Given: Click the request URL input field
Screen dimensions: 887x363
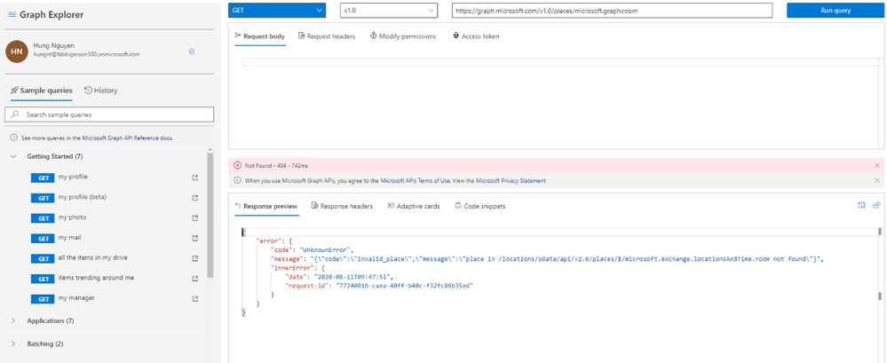Looking at the screenshot, I should point(612,10).
